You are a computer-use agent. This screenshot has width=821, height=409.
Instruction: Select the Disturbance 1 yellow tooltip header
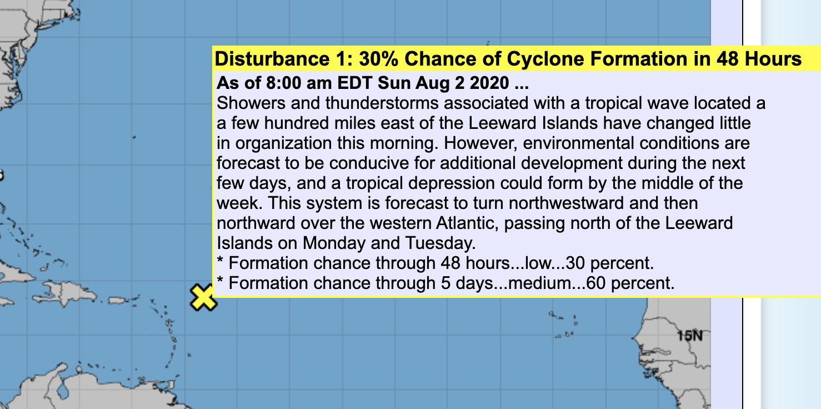tap(508, 59)
